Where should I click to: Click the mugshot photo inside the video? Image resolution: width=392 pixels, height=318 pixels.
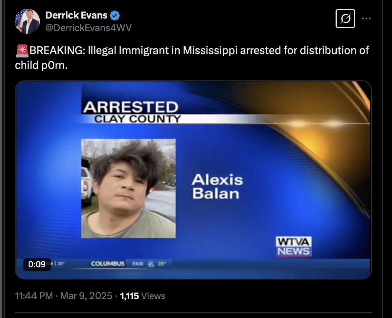pyautogui.click(x=128, y=188)
